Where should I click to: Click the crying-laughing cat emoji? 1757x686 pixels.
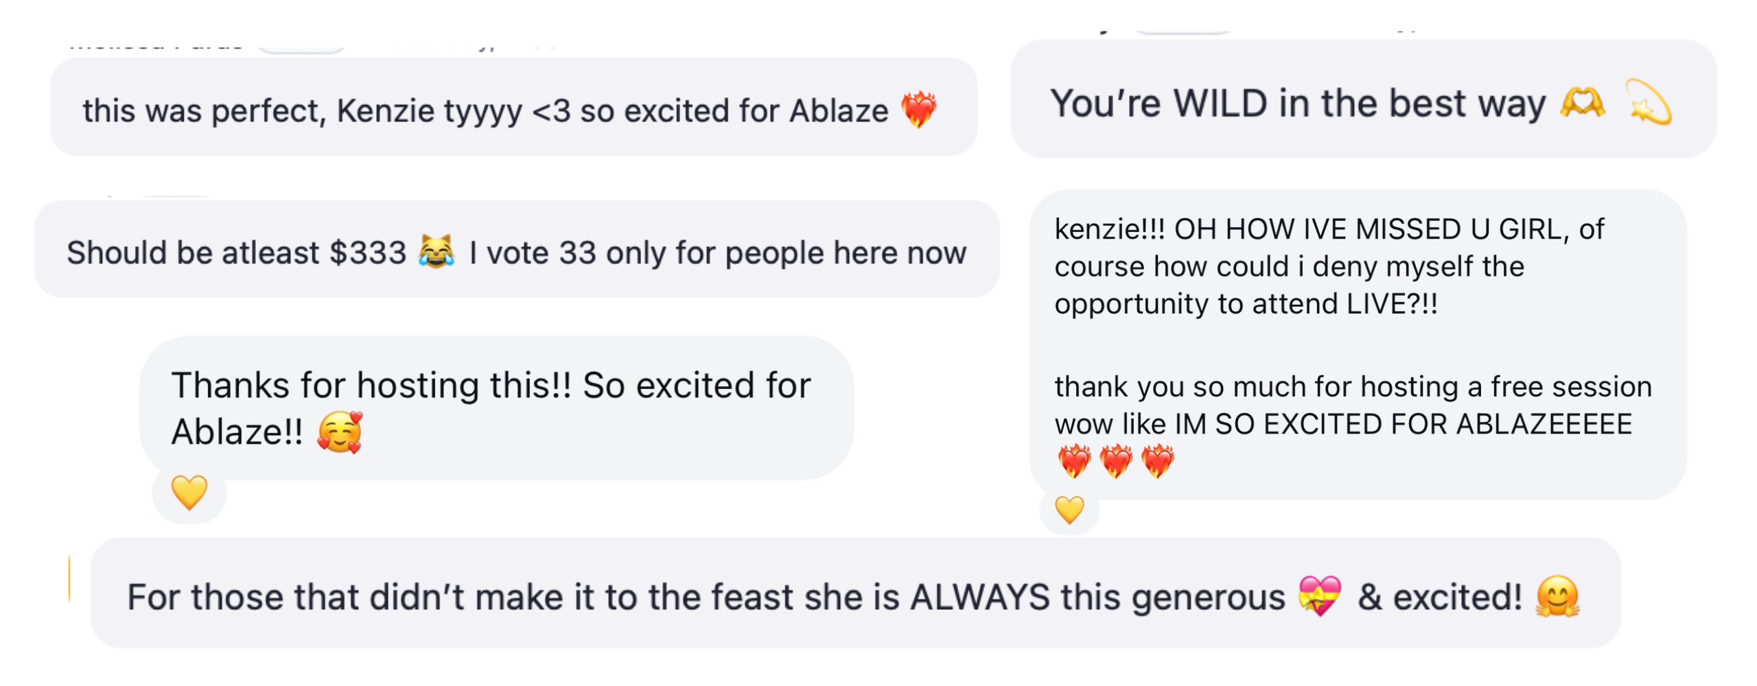tap(437, 252)
